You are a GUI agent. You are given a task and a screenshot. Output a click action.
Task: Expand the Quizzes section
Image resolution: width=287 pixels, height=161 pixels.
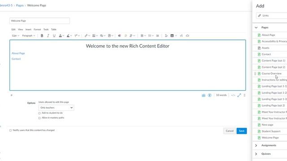pyautogui.click(x=256, y=154)
